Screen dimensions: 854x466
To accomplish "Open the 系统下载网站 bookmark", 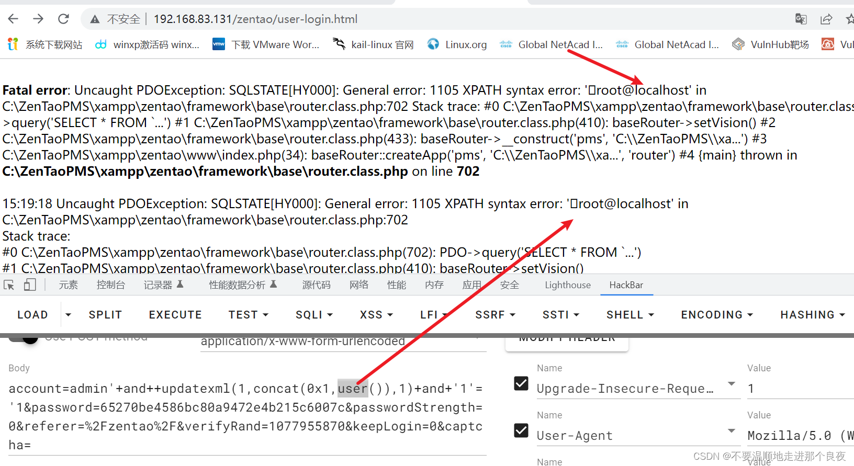I will click(x=45, y=44).
